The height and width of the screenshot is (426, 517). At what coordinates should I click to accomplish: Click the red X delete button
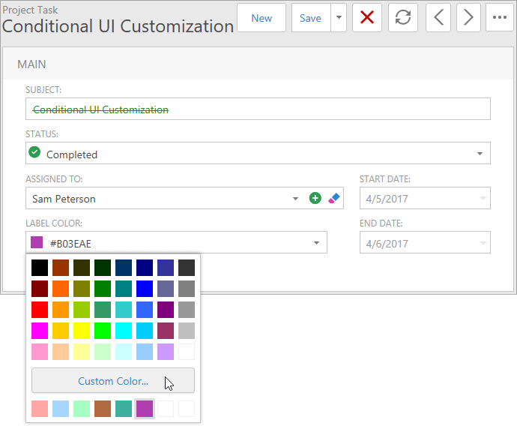[367, 18]
